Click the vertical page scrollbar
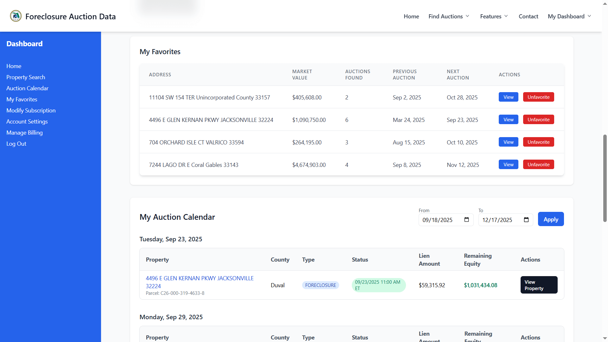This screenshot has width=608, height=342. click(605, 177)
